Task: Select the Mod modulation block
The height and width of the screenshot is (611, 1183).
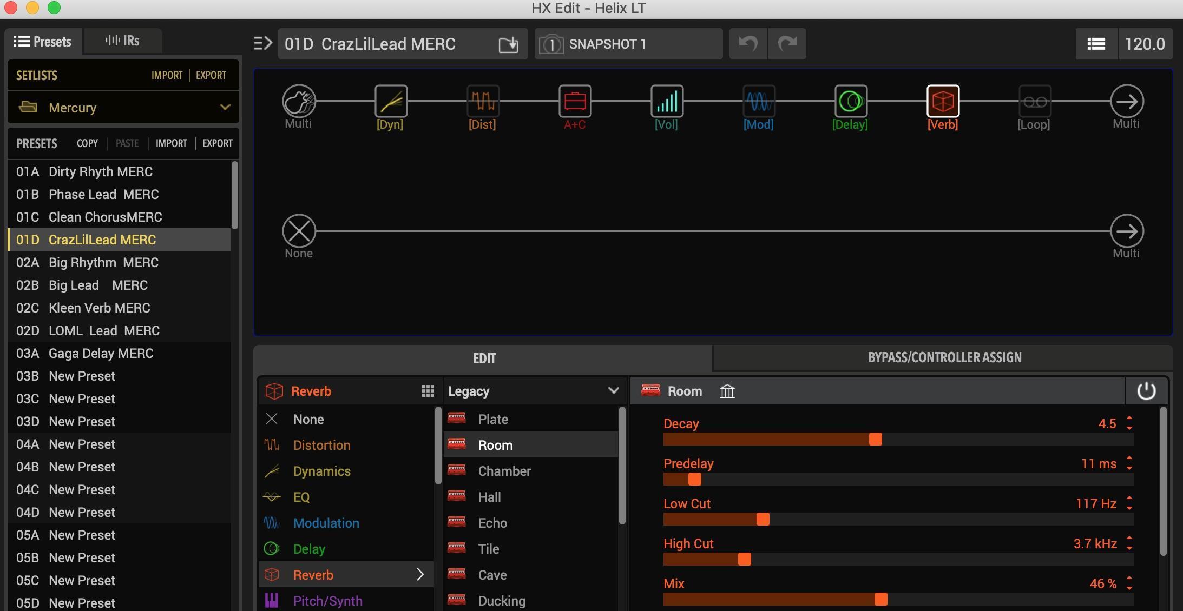Action: coord(759,101)
